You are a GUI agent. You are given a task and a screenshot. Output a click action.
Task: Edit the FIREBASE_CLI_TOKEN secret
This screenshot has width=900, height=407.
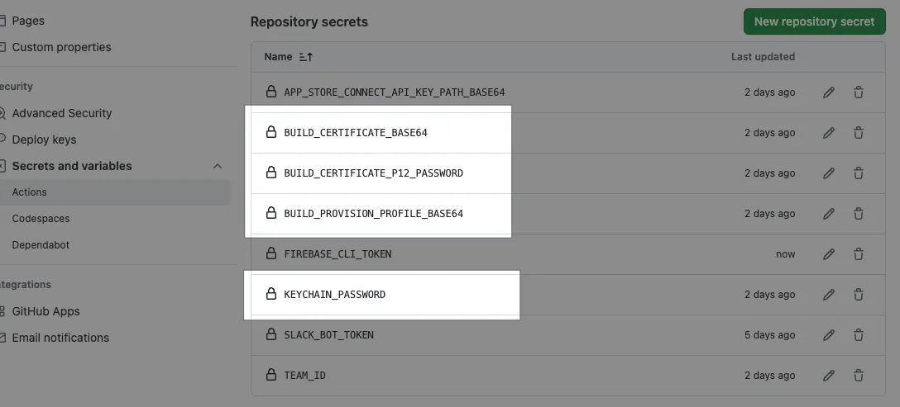[829, 254]
